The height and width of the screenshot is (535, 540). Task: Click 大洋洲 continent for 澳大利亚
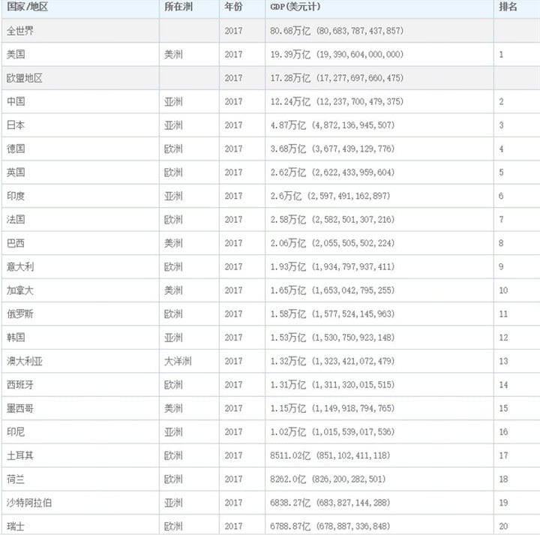pyautogui.click(x=178, y=361)
